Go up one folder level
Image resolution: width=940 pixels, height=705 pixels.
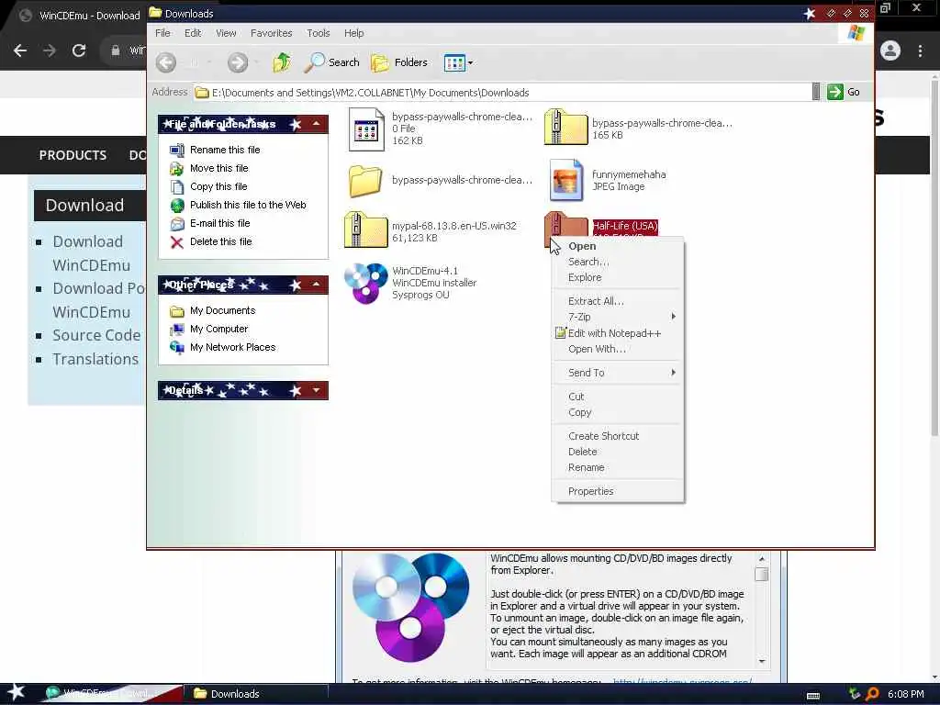[281, 62]
